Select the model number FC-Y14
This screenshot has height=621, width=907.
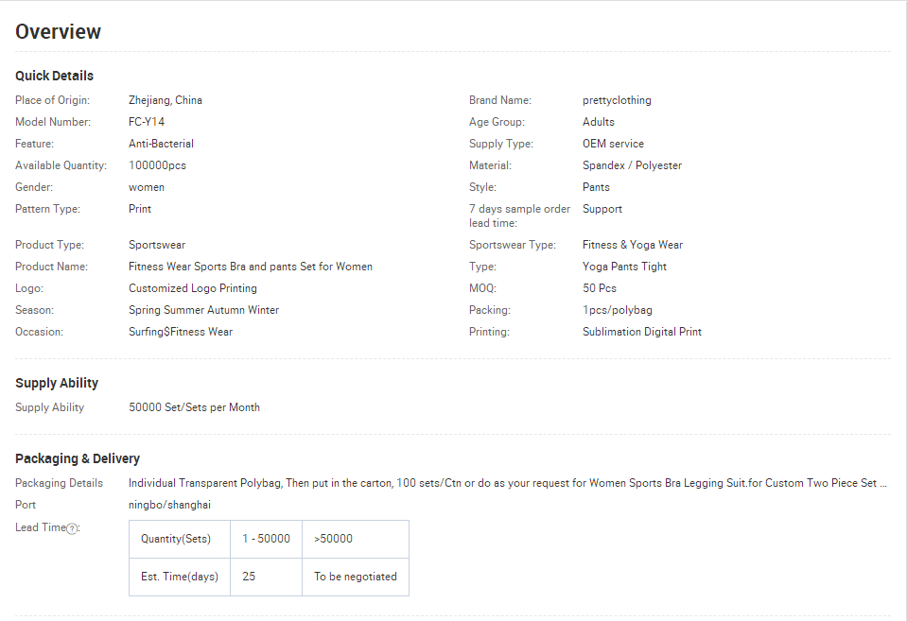point(147,122)
